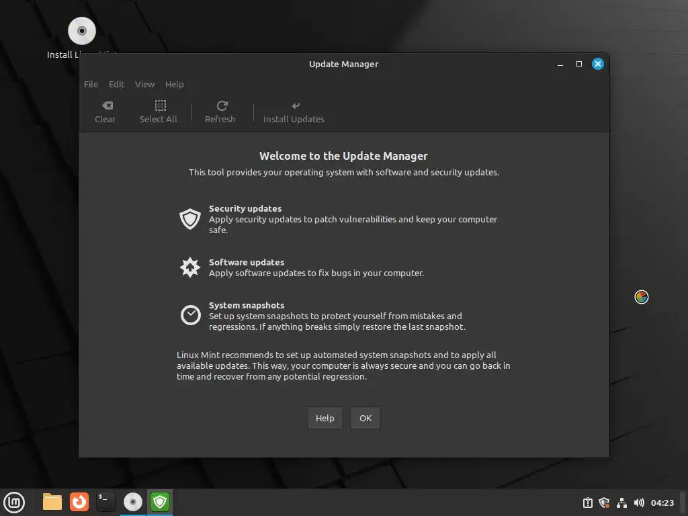Screen dimensions: 688x516
Task: Launch Firefox from the taskbar
Action: pyautogui.click(x=79, y=502)
